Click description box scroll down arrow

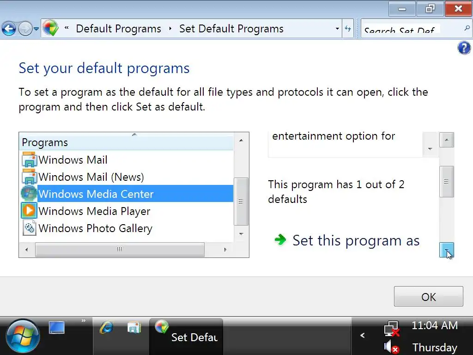430,149
